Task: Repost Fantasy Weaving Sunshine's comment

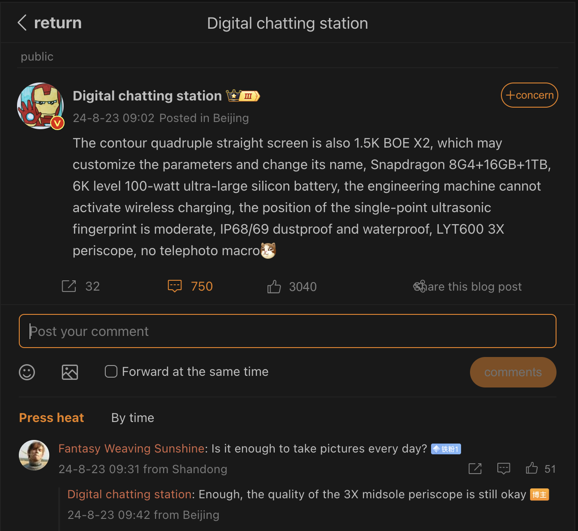Action: pos(475,469)
